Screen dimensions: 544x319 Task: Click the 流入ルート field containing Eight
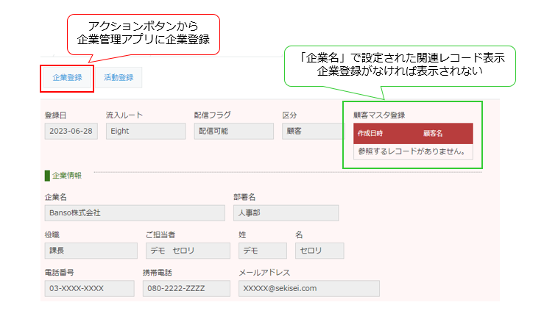click(145, 132)
